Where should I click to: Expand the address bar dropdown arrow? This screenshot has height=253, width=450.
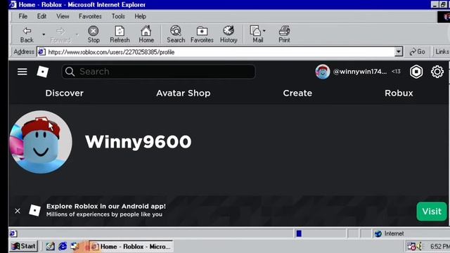[x=399, y=52]
